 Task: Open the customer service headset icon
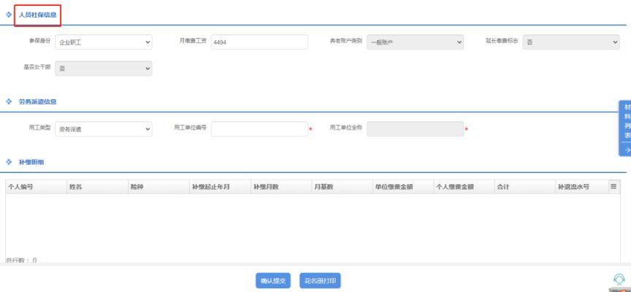pyautogui.click(x=619, y=280)
